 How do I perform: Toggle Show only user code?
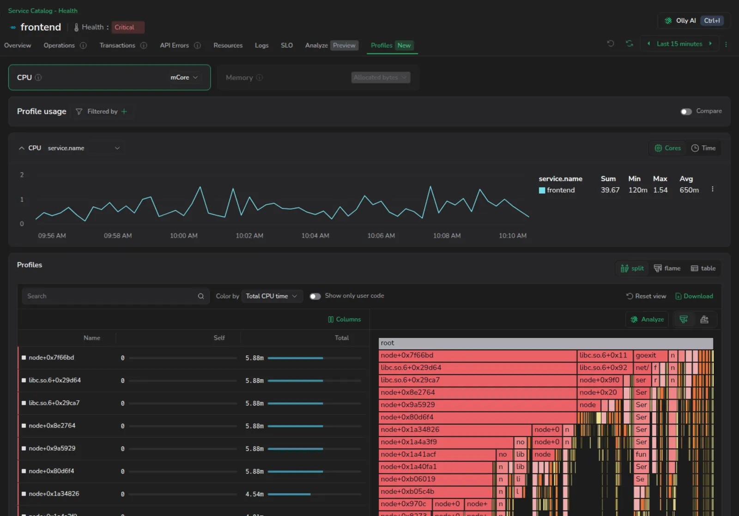(315, 297)
